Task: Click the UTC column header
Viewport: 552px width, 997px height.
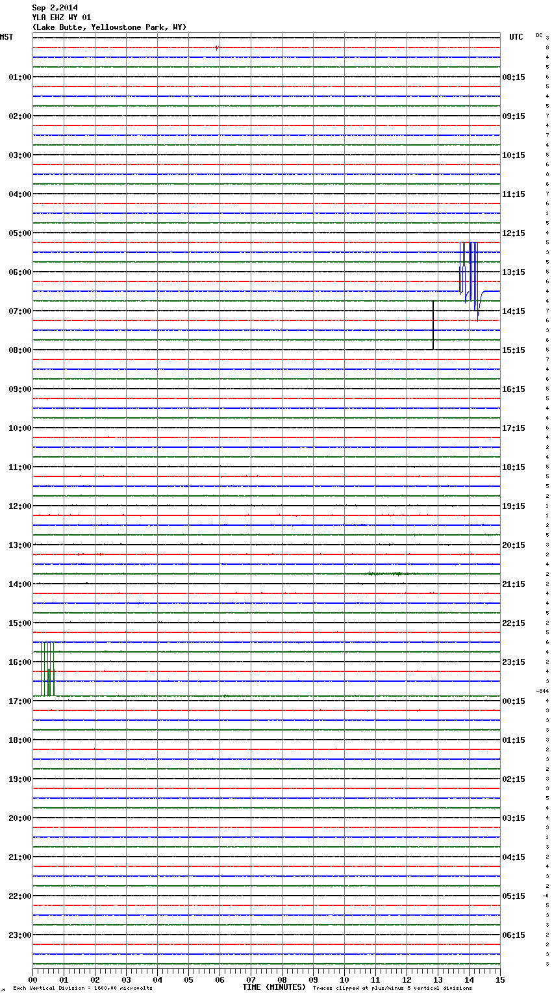Action: [x=516, y=37]
